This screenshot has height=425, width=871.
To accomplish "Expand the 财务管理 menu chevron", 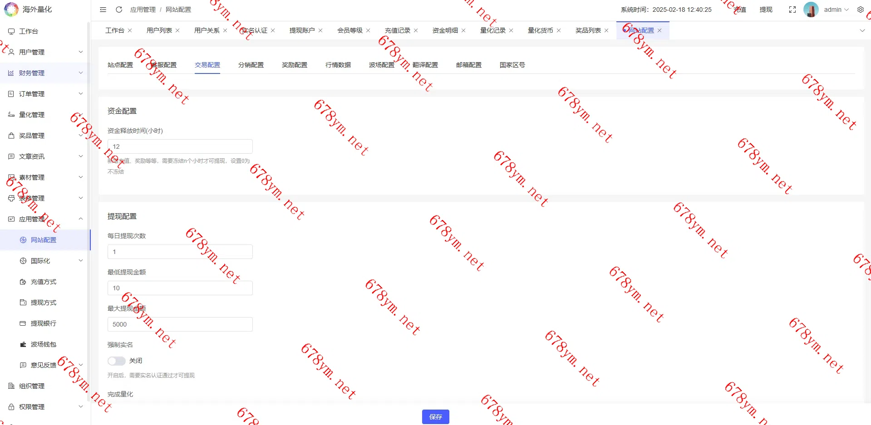I will click(x=81, y=73).
